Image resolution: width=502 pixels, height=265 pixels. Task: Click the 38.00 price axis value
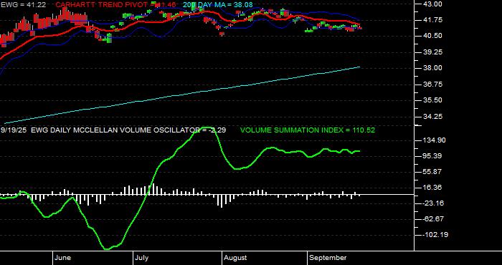coord(432,68)
